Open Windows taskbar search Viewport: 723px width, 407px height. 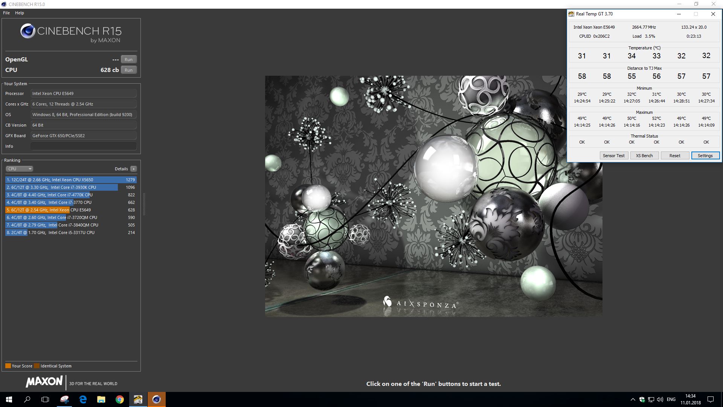27,399
